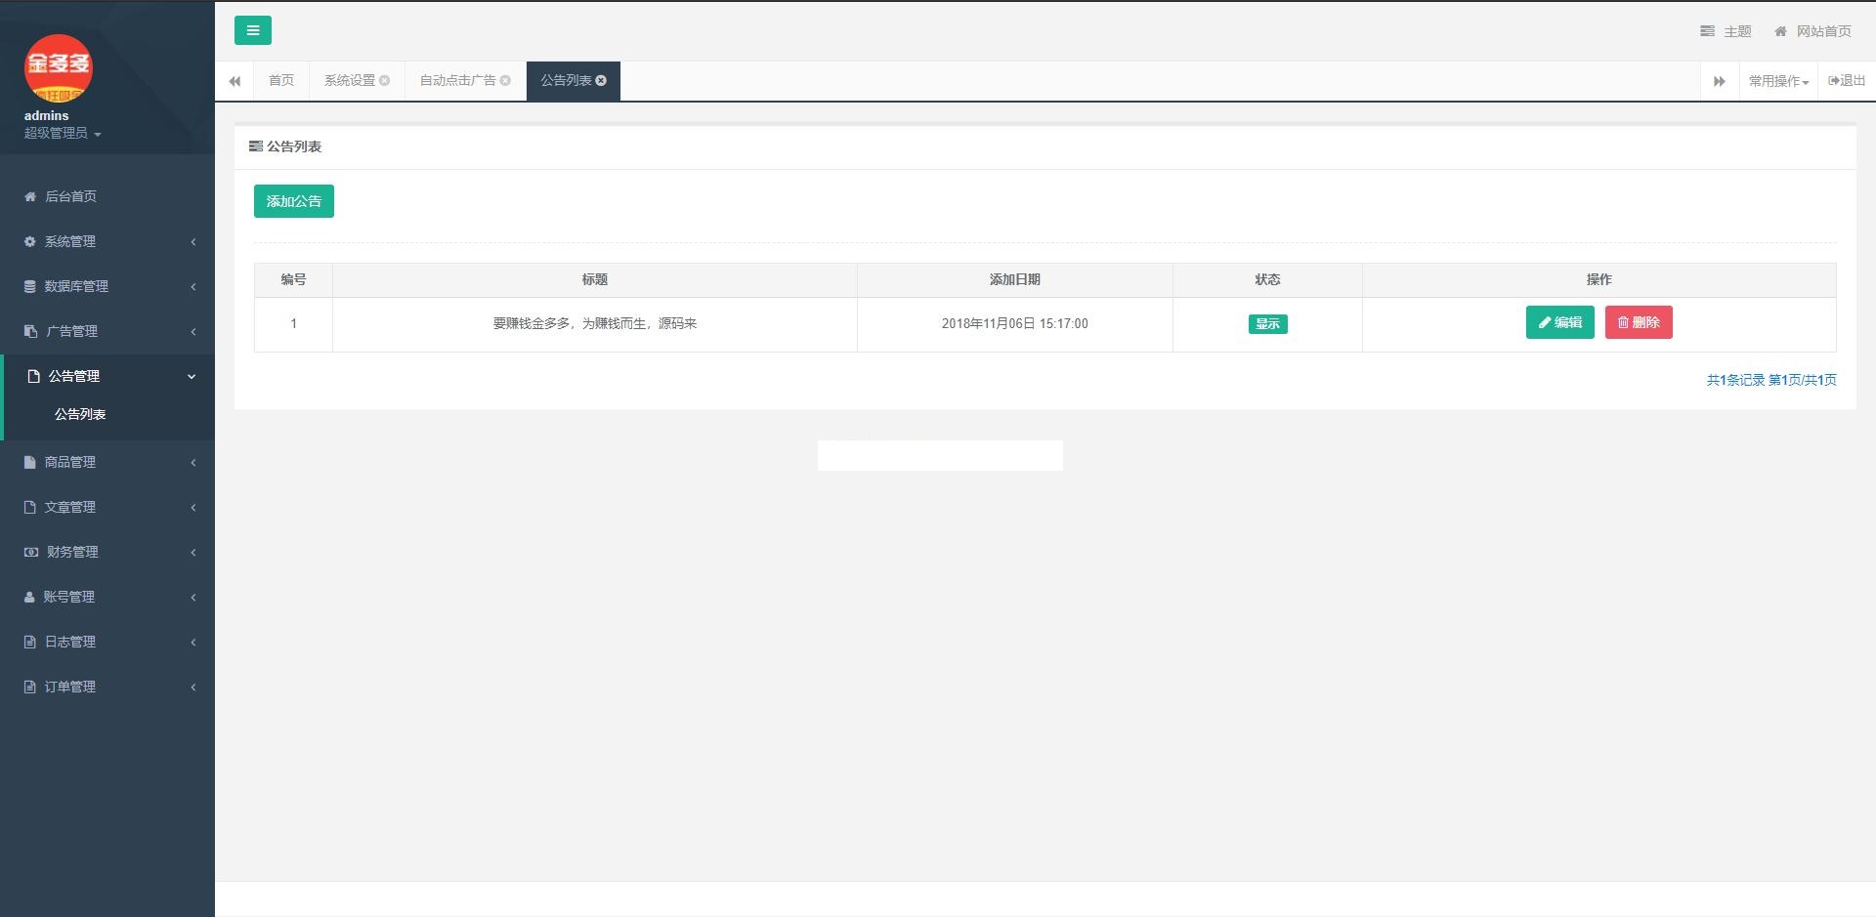The image size is (1876, 917).
Task: Click the tab scroll-right double arrow
Action: [x=1719, y=81]
